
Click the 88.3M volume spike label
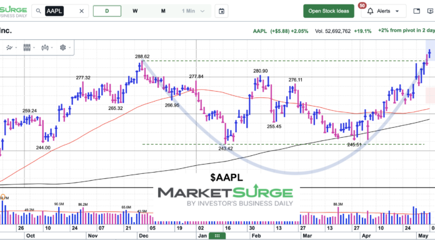338,204
